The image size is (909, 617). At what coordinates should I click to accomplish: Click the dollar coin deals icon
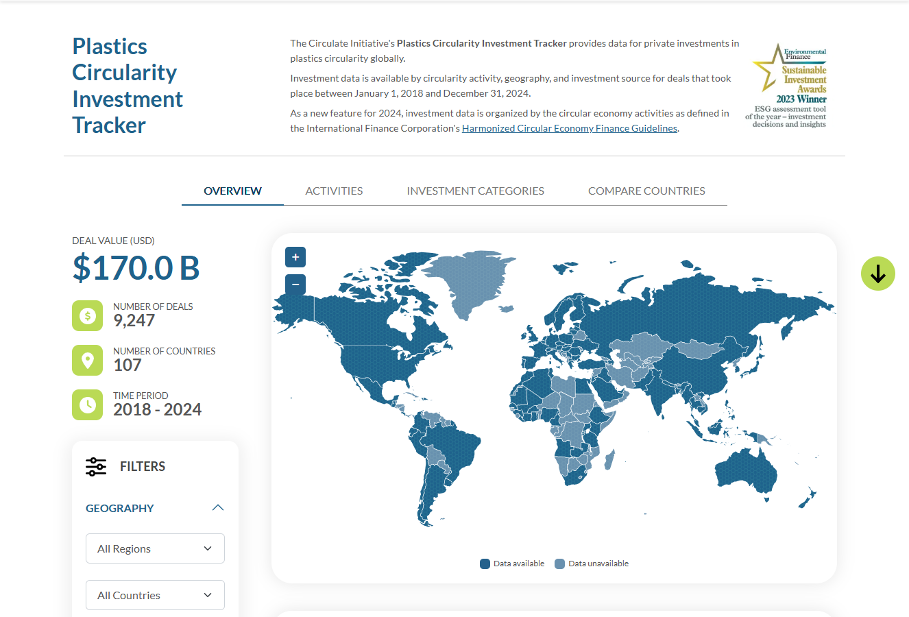(88, 316)
